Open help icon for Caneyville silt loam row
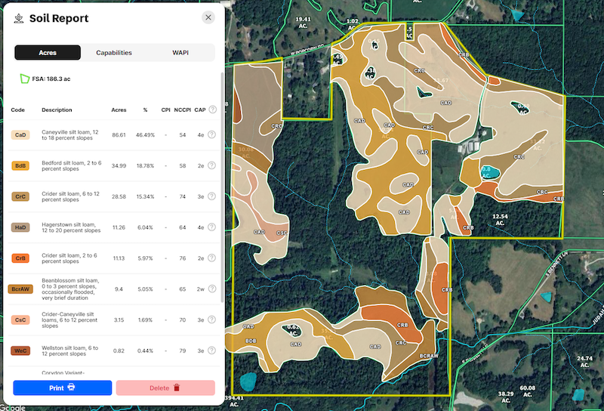The width and height of the screenshot is (604, 411). (x=212, y=134)
